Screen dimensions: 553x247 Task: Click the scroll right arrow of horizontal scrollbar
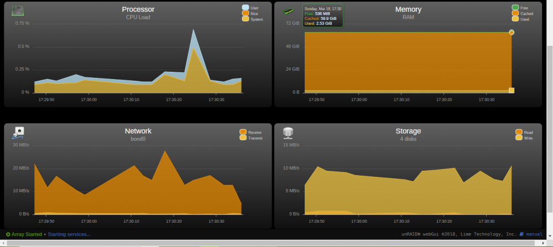tap(543, 243)
